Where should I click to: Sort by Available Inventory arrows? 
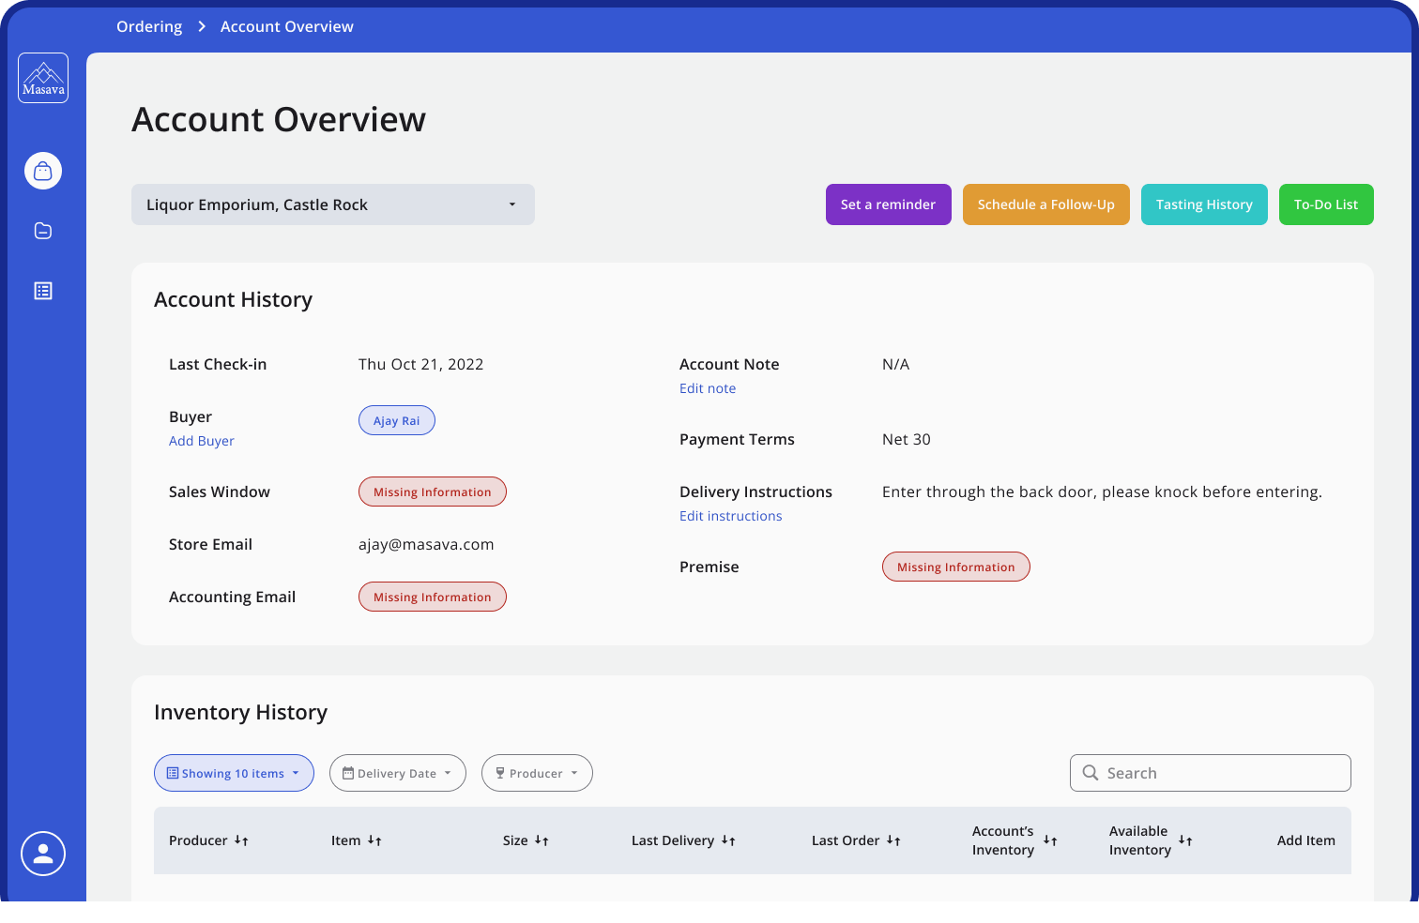(x=1185, y=840)
